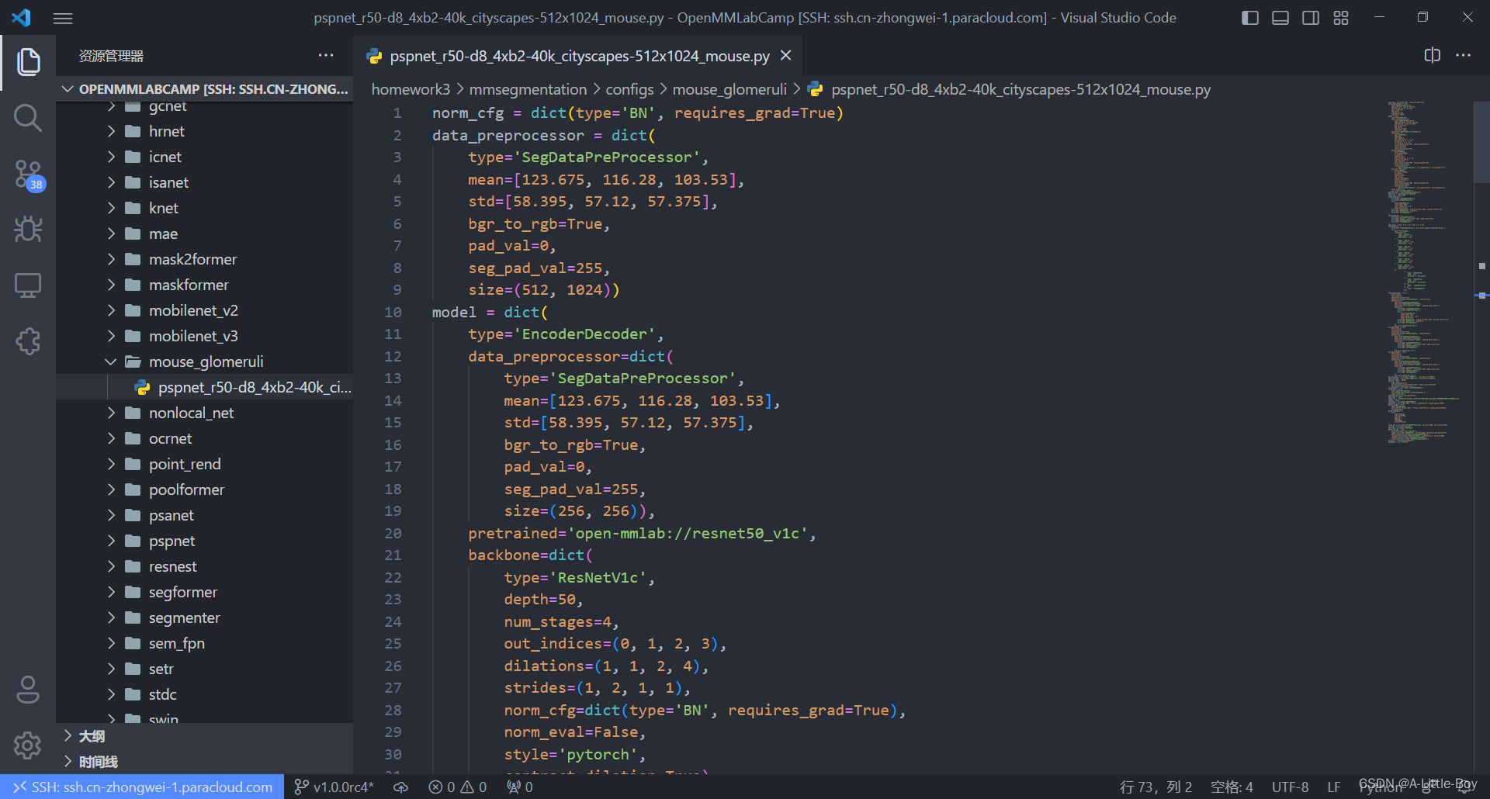
Task: Open the hamburger application menu
Action: tap(63, 18)
